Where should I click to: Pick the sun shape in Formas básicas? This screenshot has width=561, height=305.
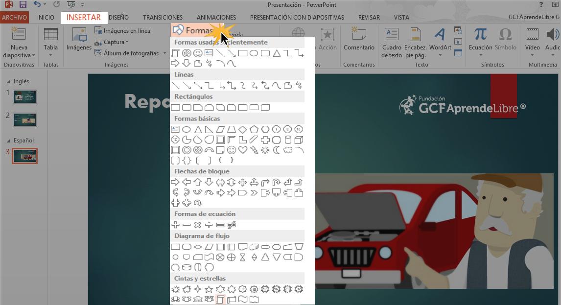(265, 150)
